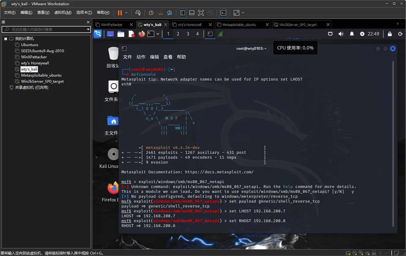Click the stretch guest display icon
Screen dimensions: 406x256
tap(237, 13)
